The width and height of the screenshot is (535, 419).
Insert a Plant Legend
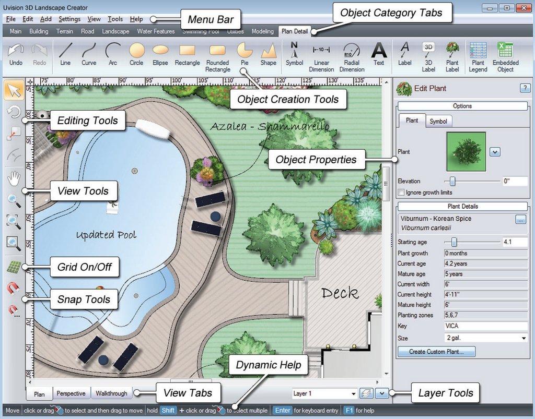tap(478, 57)
